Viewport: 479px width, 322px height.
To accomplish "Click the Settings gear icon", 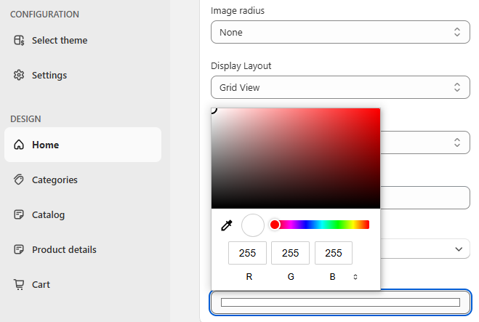I will tap(19, 75).
